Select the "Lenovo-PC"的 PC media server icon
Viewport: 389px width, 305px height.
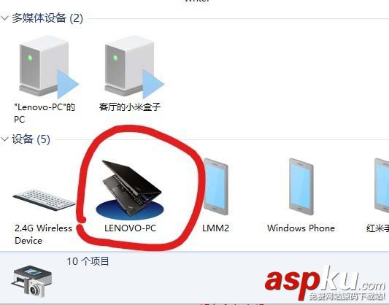48,67
